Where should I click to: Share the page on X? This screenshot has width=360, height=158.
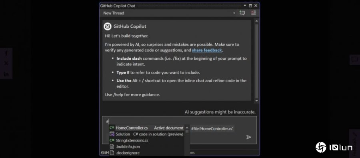click(6, 63)
